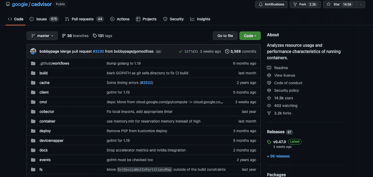
Task: Open the container folder
Action: point(48,122)
